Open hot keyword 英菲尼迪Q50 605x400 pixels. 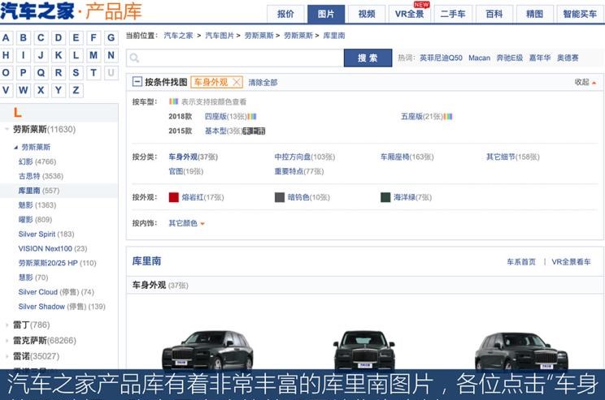[441, 58]
